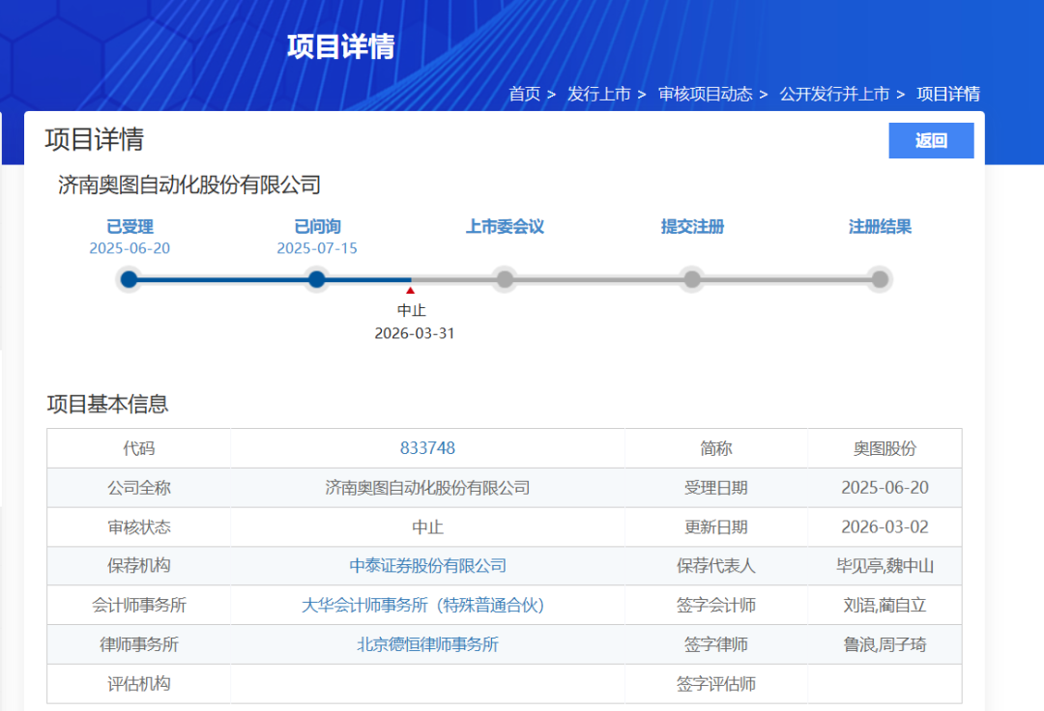Open the 大华会计师事务所 accounting firm link
The image size is (1044, 711).
[x=421, y=605]
